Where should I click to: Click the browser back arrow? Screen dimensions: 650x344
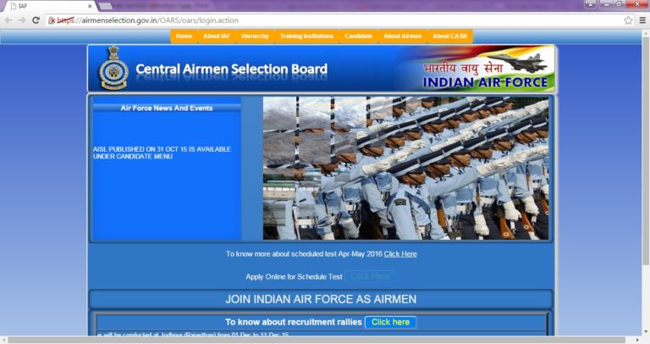point(9,20)
